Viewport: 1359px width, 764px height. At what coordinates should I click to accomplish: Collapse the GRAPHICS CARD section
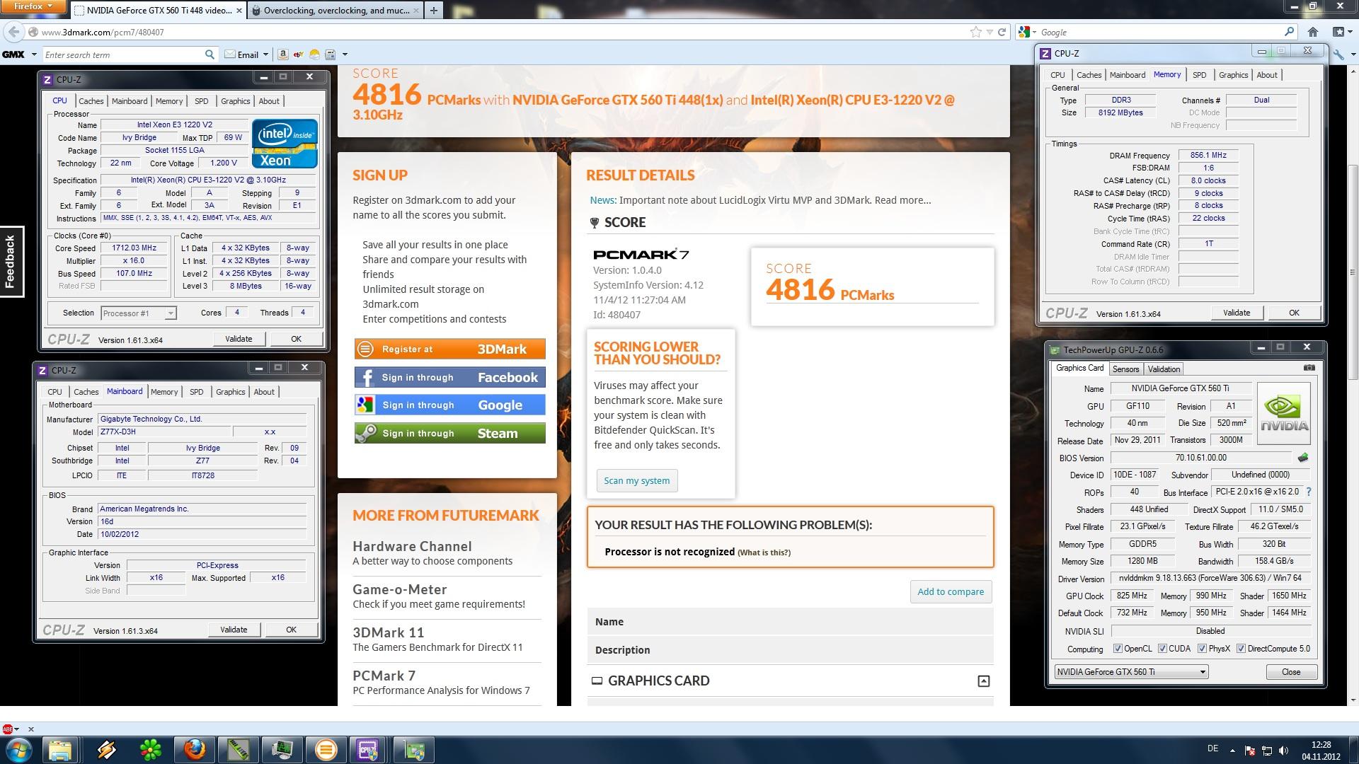984,681
